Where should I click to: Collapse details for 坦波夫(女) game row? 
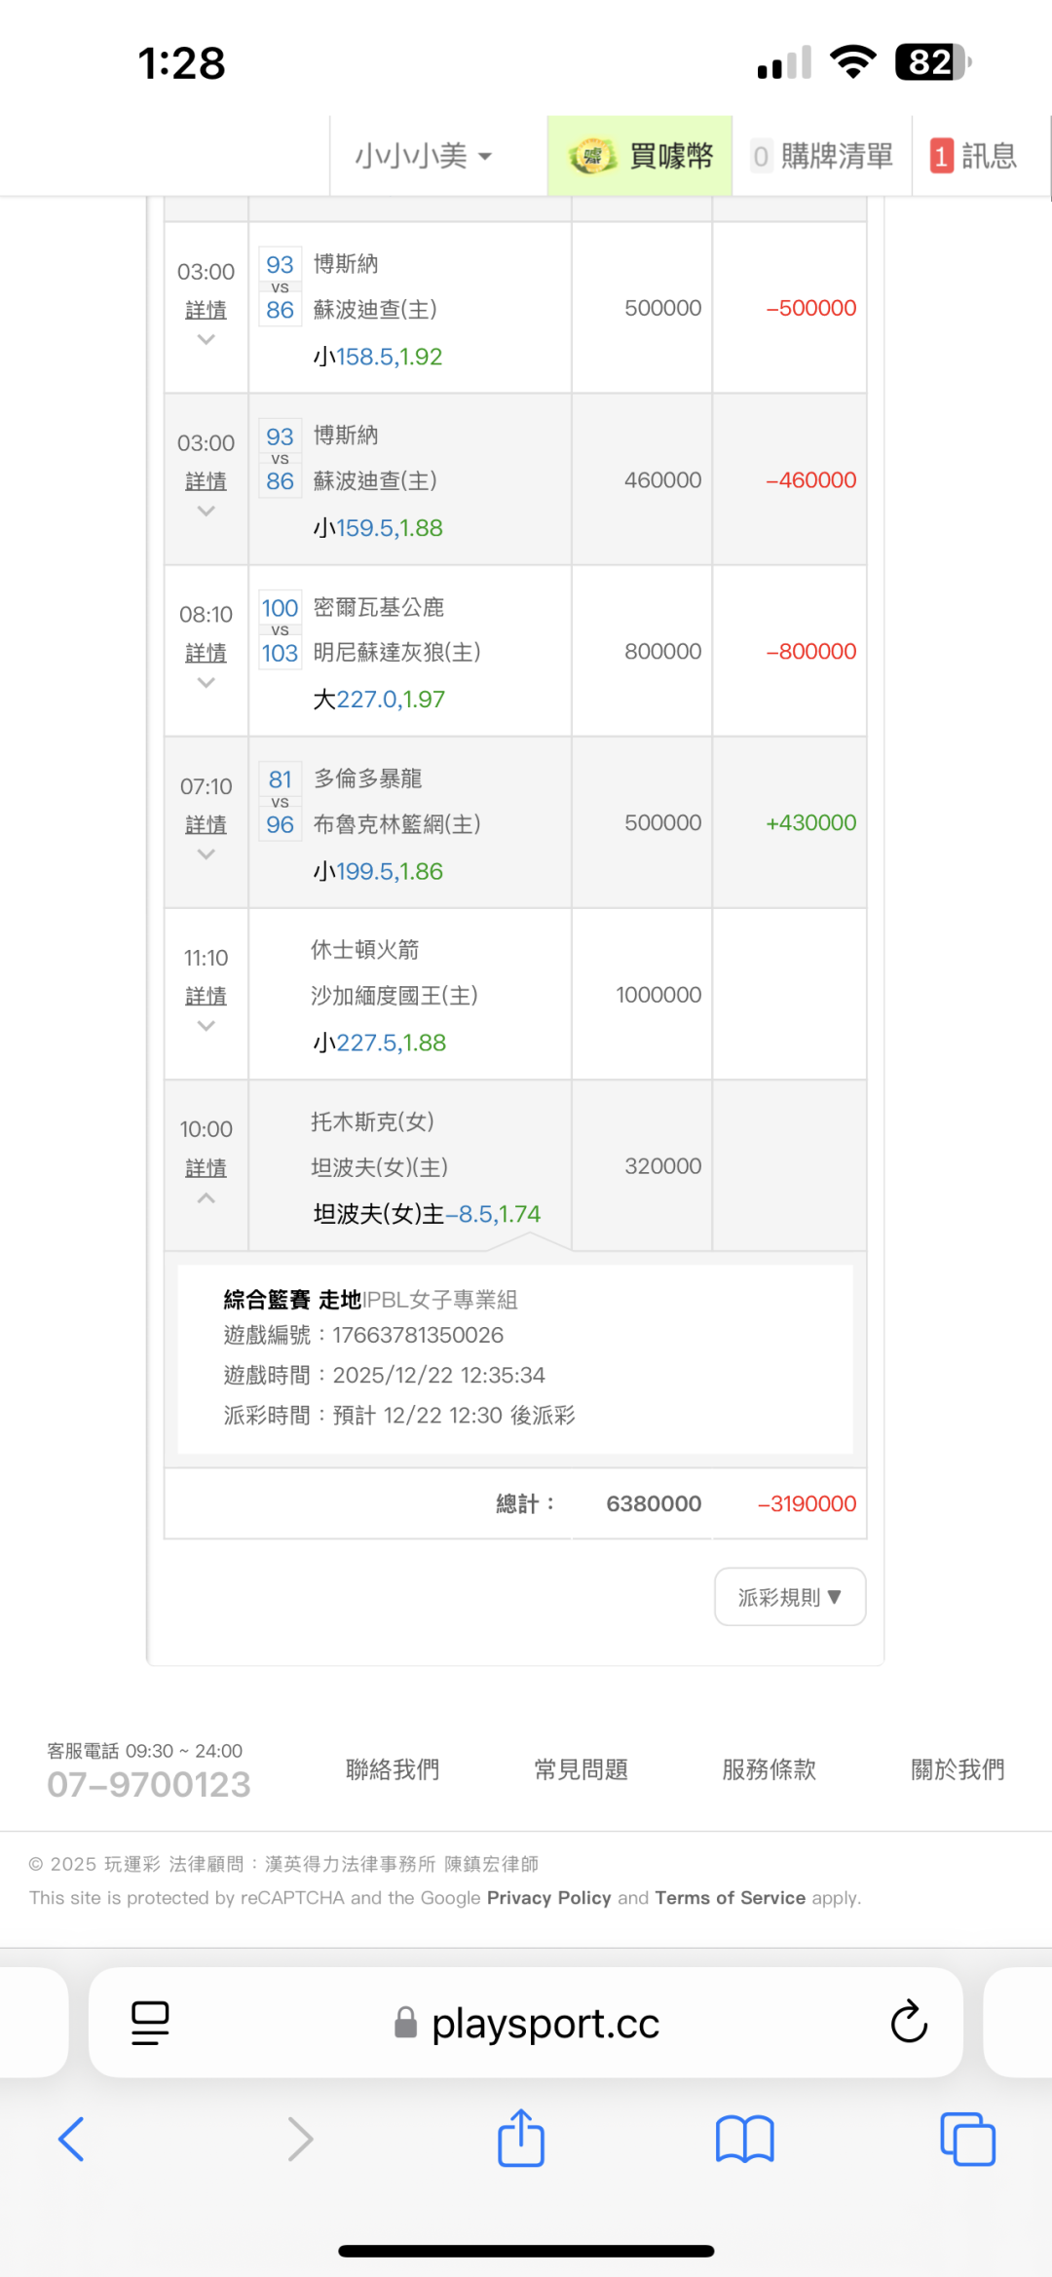click(206, 1198)
